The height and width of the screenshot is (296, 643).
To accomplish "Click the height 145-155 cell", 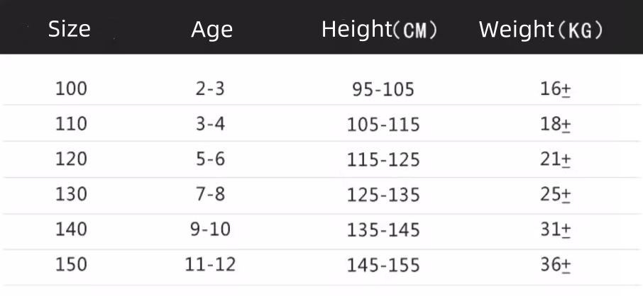I will 383,266.
